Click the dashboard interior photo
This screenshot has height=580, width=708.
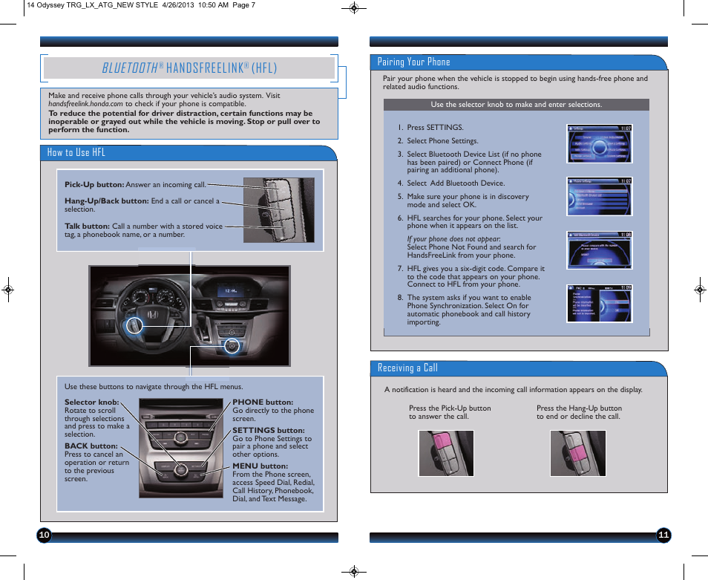(x=189, y=316)
